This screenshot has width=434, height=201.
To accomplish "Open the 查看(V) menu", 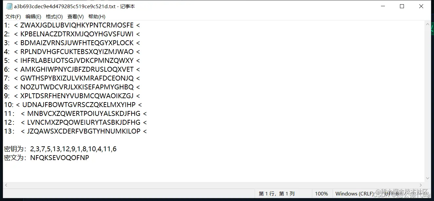I will [x=76, y=16].
